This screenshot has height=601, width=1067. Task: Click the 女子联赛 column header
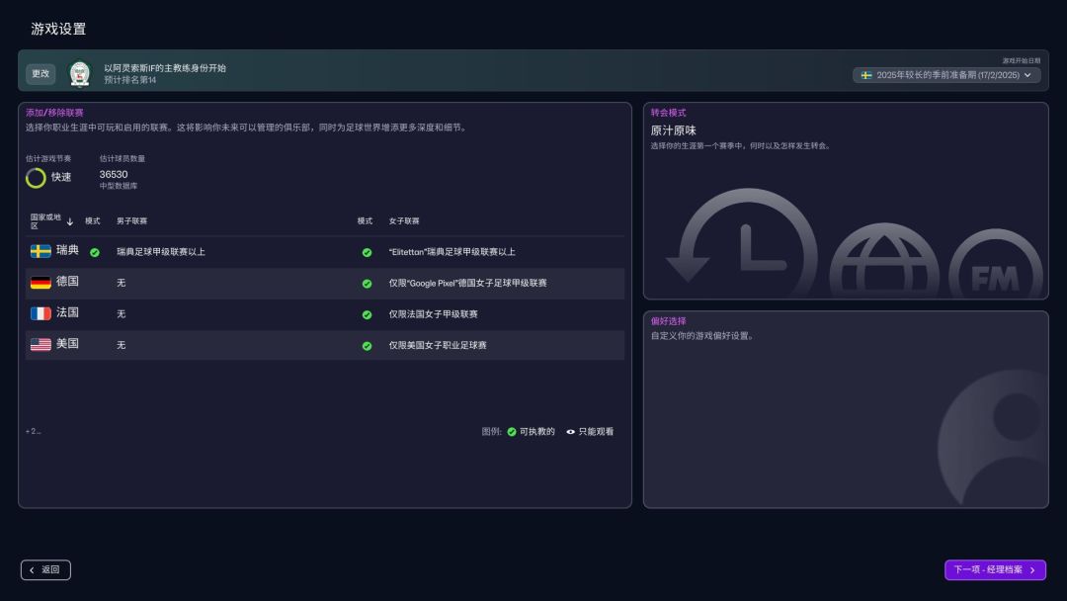point(404,221)
